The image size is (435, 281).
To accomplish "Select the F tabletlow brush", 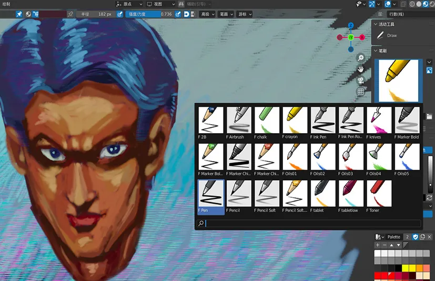I will (x=351, y=196).
